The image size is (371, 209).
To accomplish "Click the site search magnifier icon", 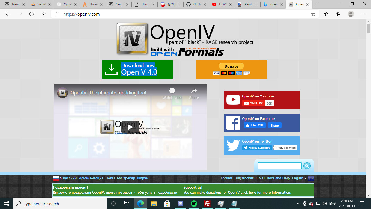I will 307,166.
